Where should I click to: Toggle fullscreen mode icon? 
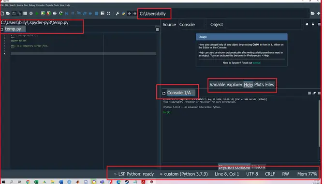pyautogui.click(x=108, y=14)
